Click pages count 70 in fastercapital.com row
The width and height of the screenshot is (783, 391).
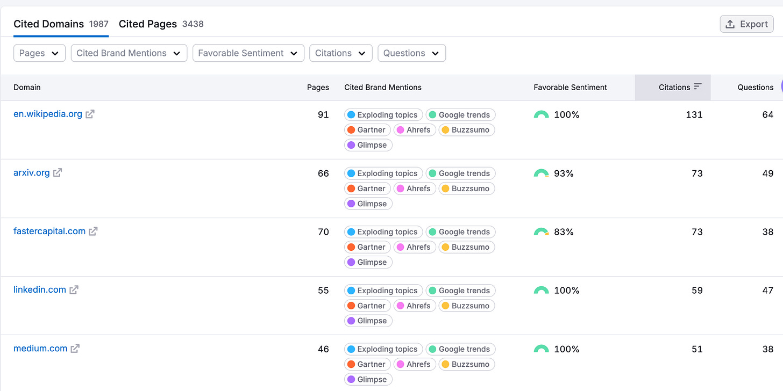[x=323, y=231]
